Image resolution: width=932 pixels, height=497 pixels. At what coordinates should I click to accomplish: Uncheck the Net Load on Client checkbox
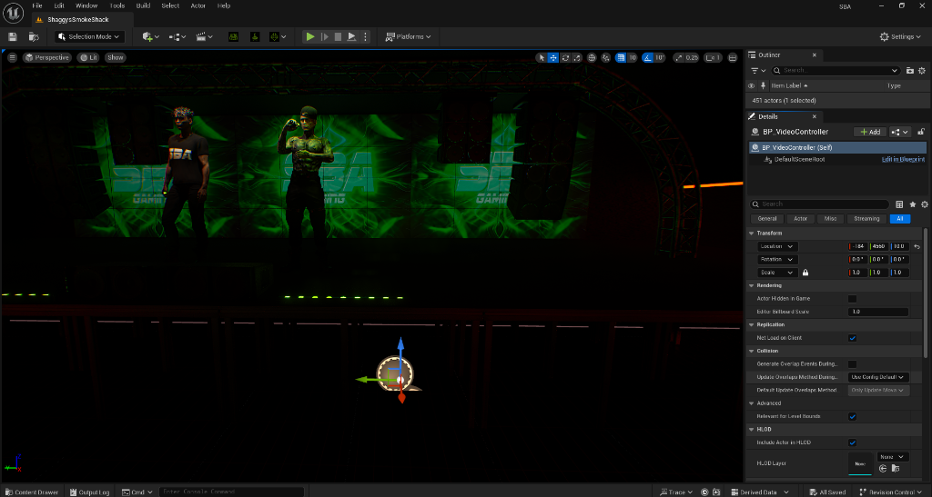[852, 338]
